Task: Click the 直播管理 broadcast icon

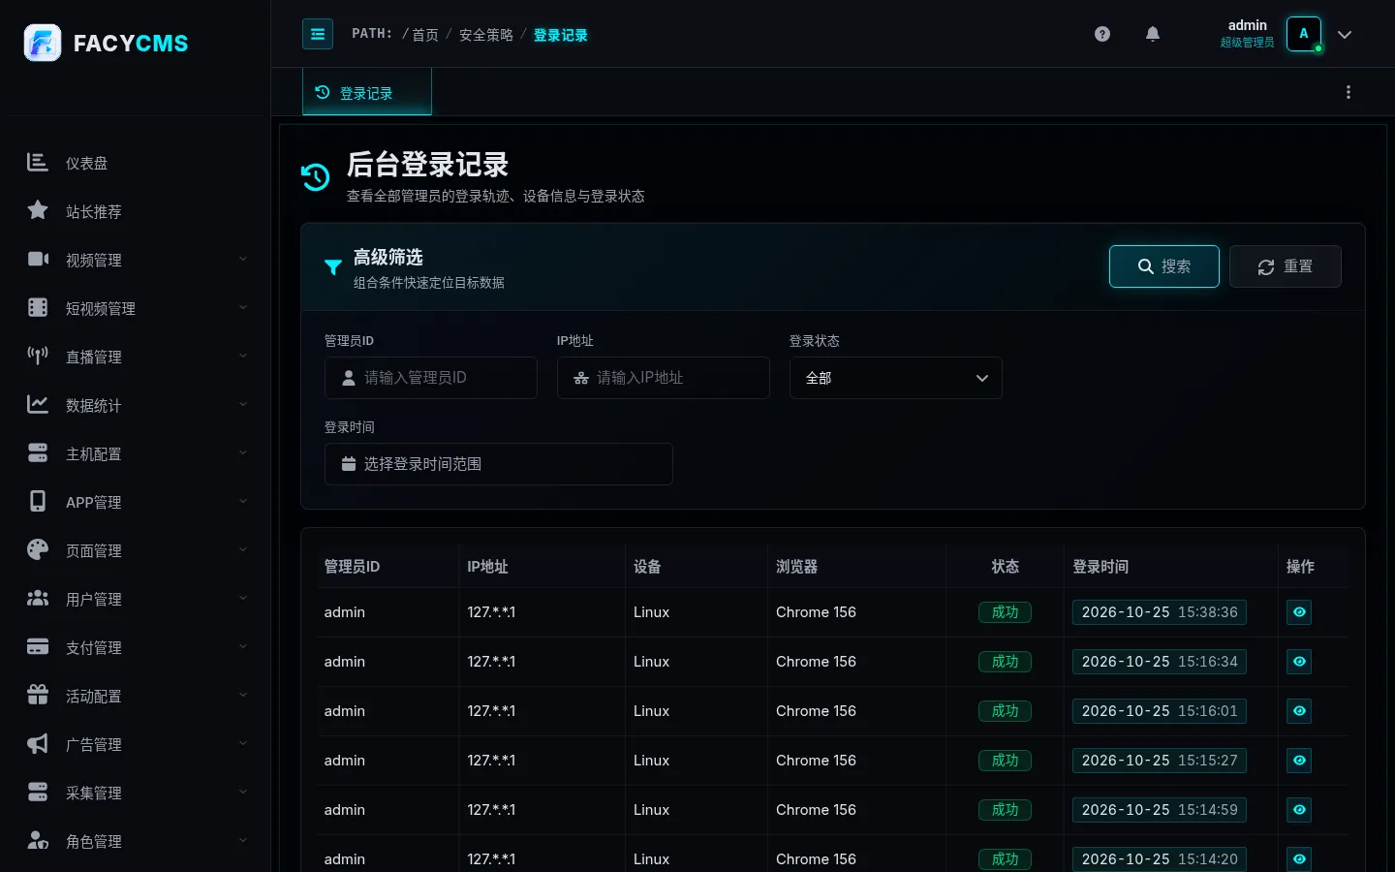Action: tap(38, 356)
